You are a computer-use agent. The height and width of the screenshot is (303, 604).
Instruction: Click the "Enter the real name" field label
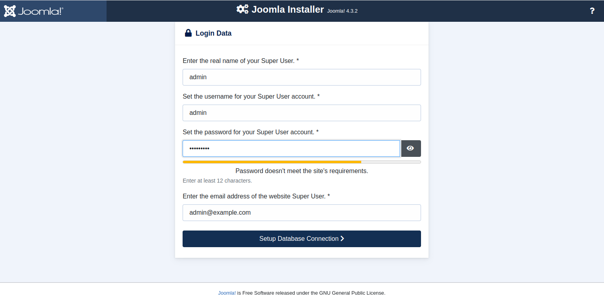pyautogui.click(x=240, y=61)
